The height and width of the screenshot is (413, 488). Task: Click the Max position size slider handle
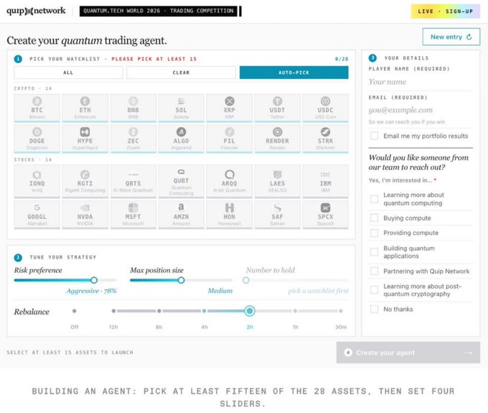click(x=181, y=280)
